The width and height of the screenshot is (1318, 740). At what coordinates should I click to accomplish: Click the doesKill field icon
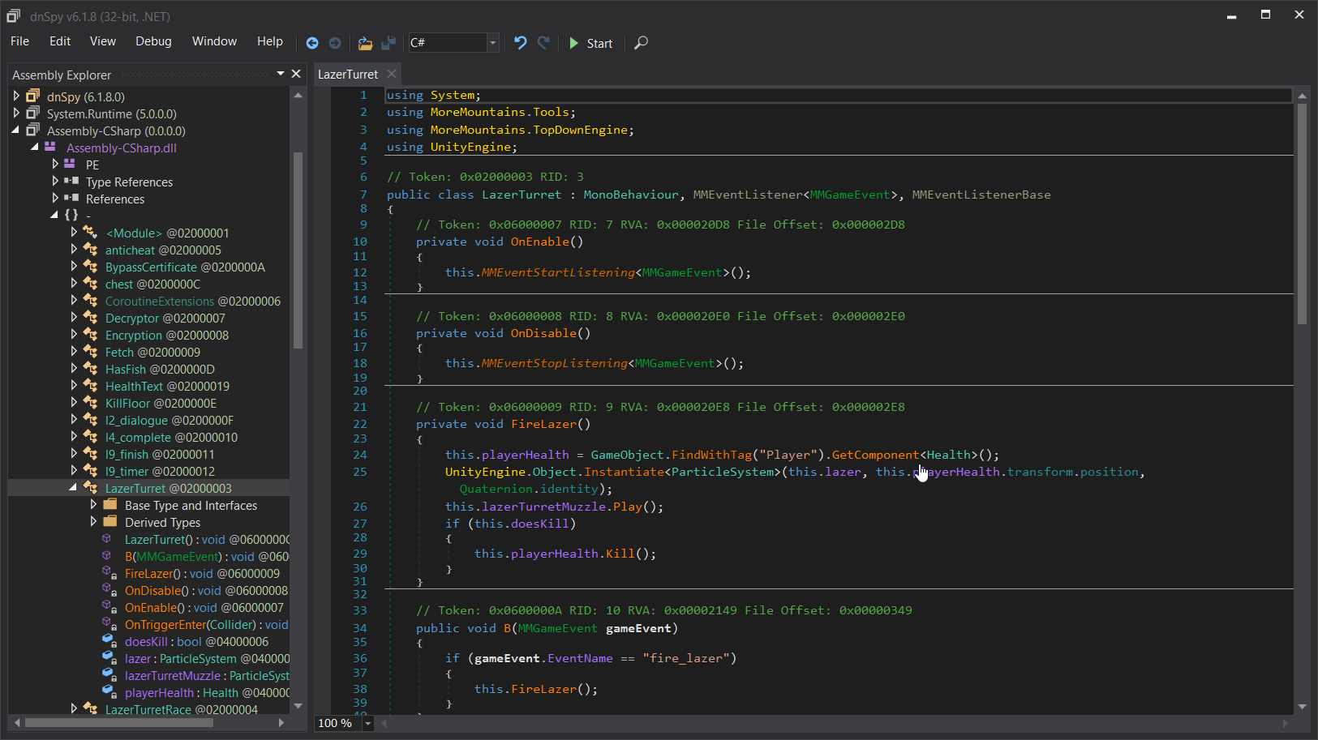tap(109, 641)
